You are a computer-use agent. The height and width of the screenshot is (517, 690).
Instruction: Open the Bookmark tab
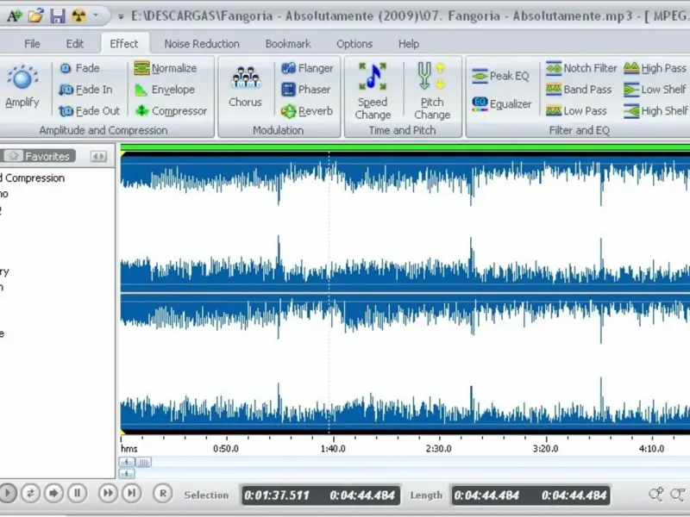(x=287, y=44)
